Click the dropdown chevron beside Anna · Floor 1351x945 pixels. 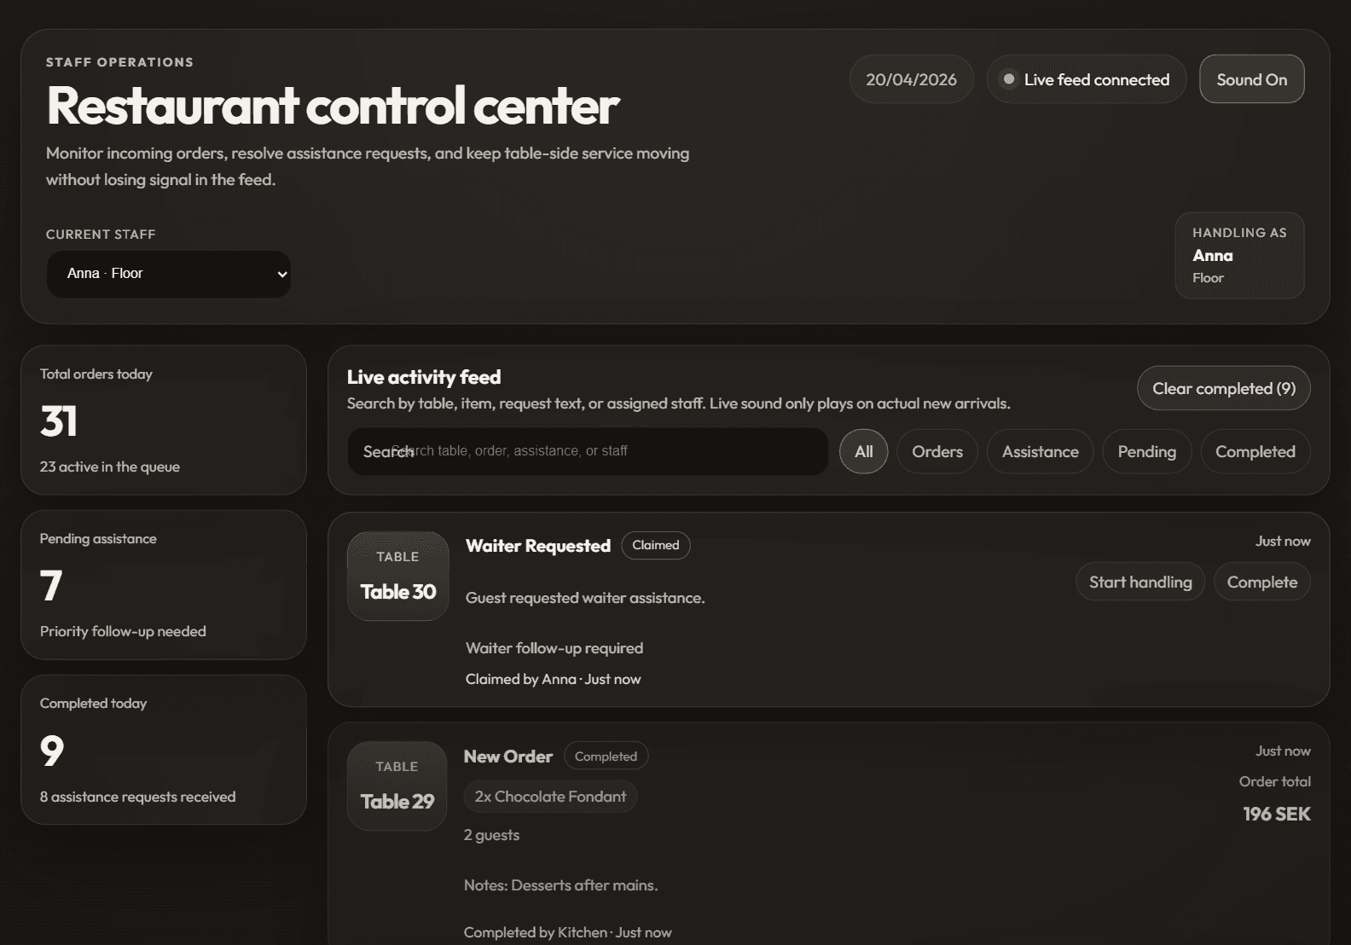tap(282, 275)
